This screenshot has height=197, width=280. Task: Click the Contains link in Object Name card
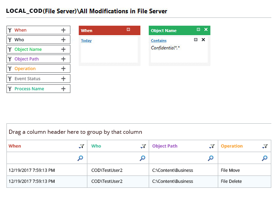pos(158,40)
